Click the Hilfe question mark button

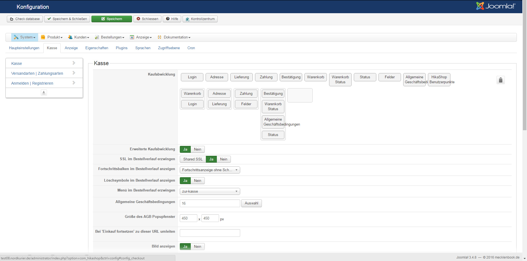(172, 19)
